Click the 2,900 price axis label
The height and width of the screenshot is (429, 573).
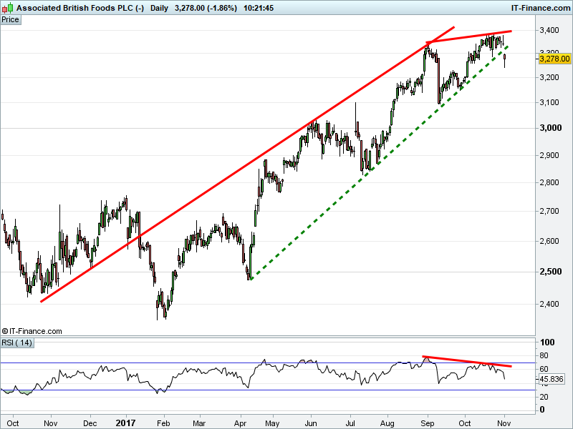pos(549,155)
